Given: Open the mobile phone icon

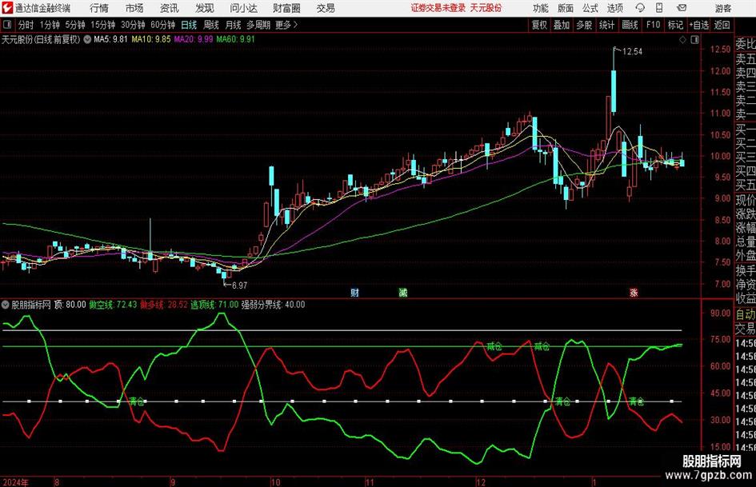Looking at the screenshot, I should pos(659,8).
